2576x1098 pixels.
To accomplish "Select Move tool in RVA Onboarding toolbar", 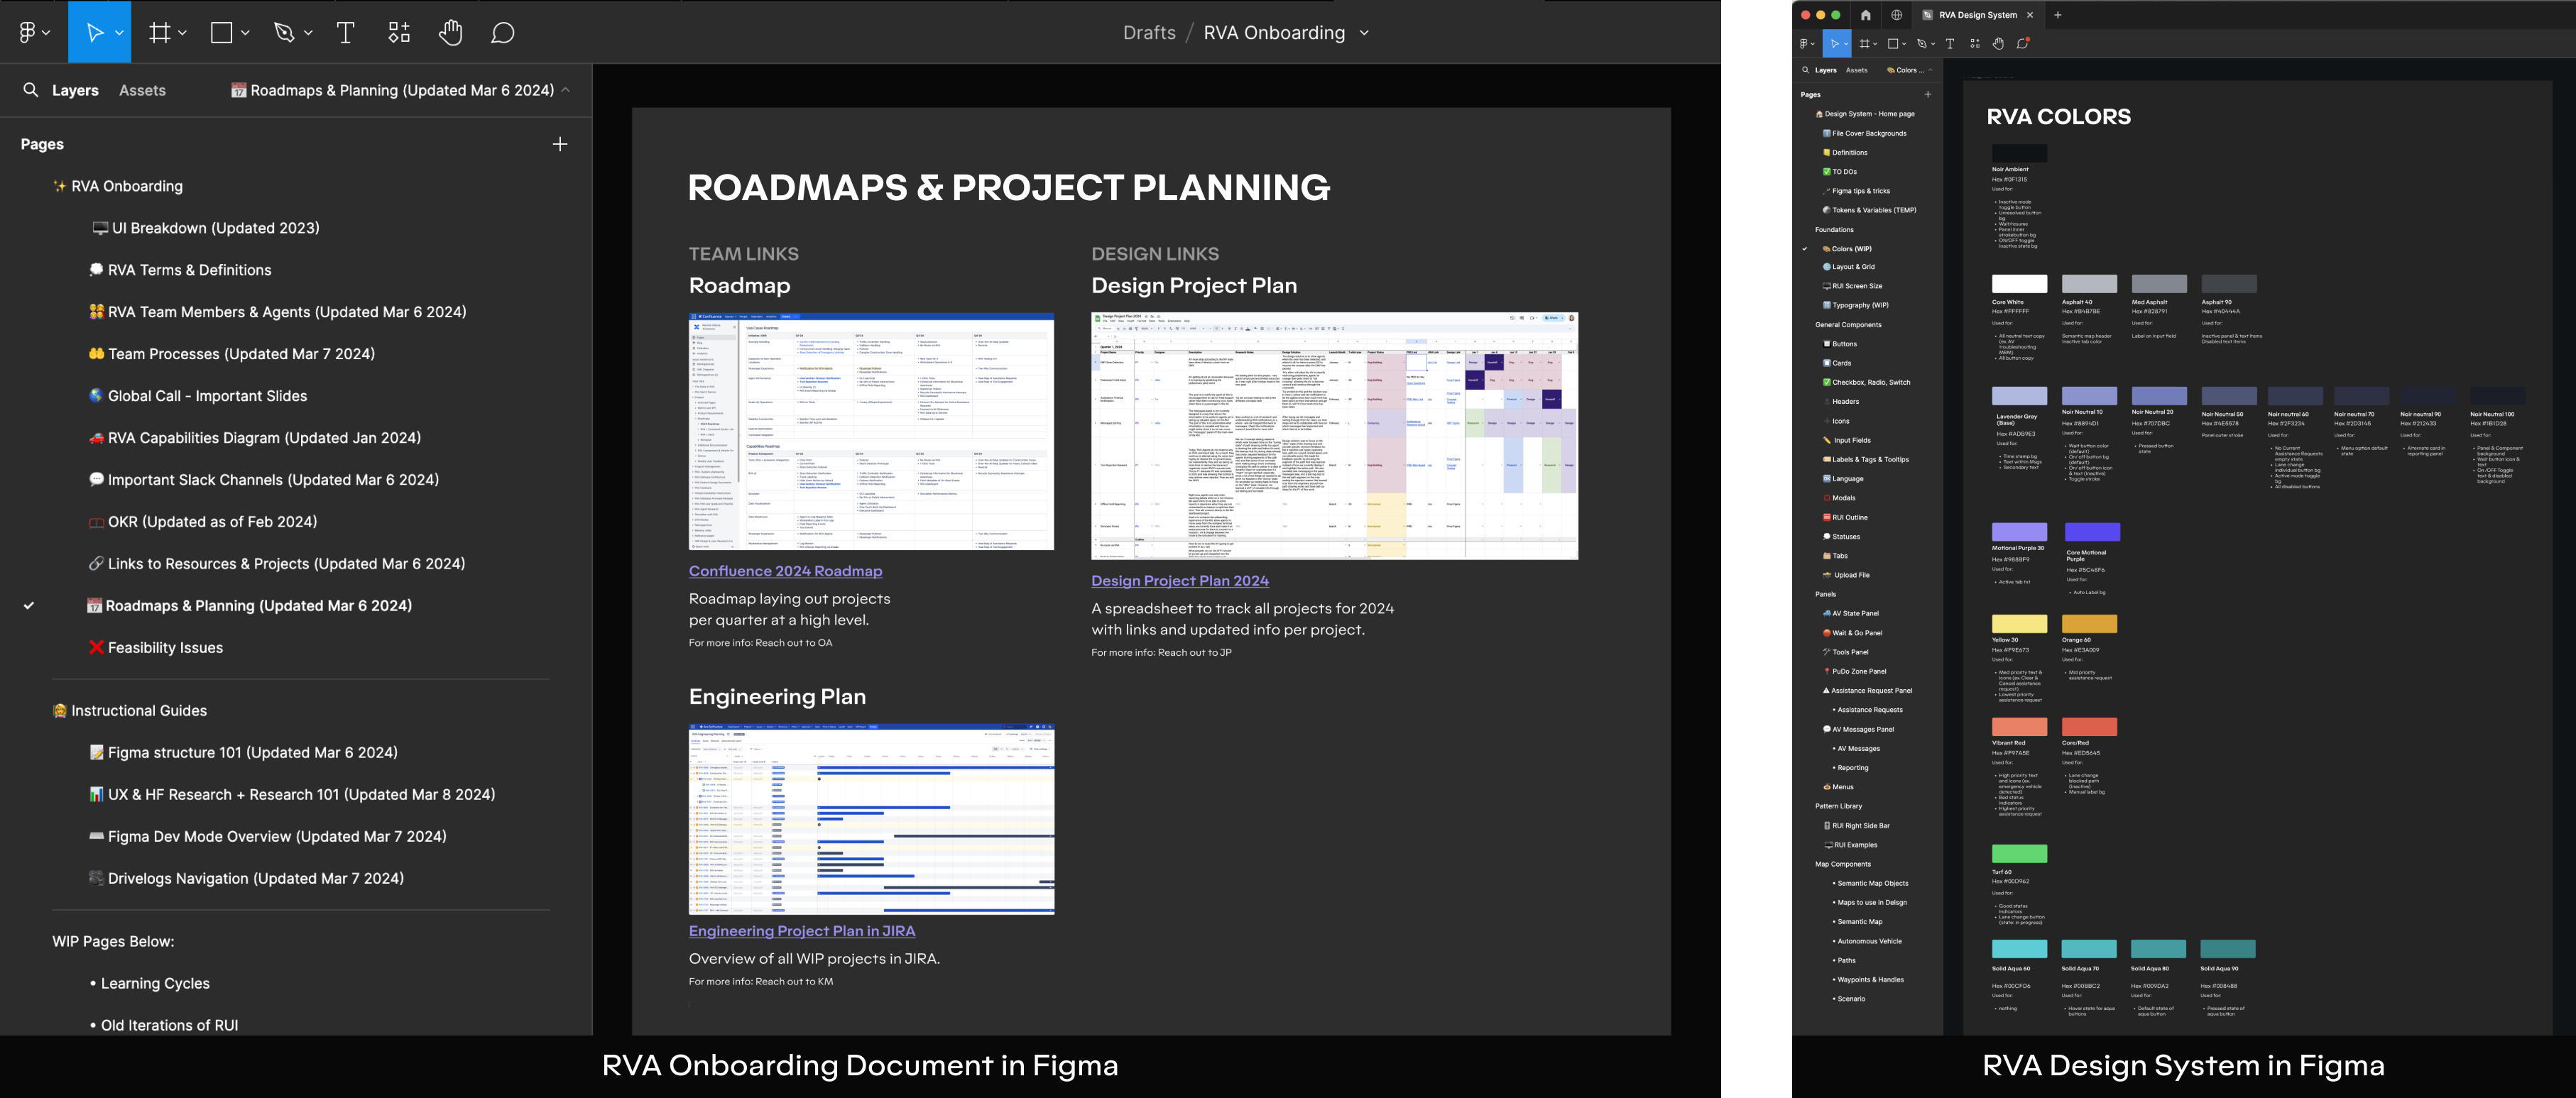I will [x=94, y=33].
